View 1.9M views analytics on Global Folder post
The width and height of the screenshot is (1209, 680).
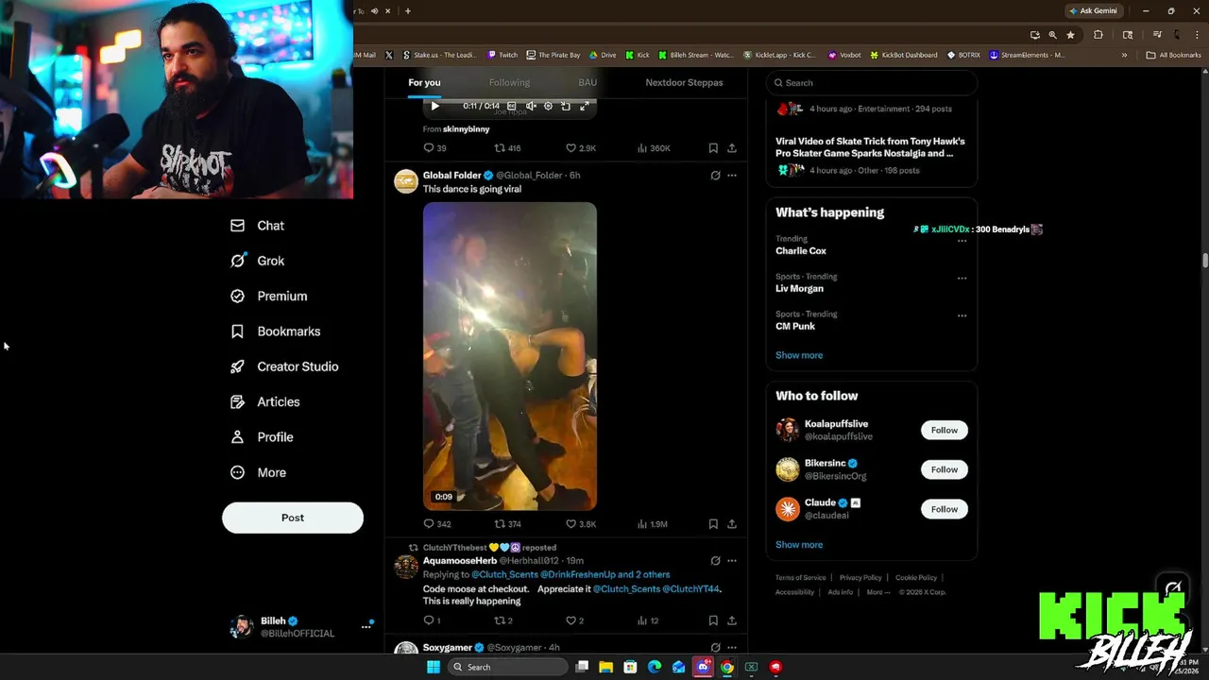[653, 524]
